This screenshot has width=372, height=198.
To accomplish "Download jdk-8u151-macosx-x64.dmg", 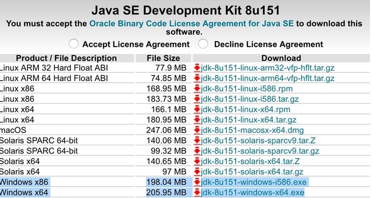I will 252,130.
